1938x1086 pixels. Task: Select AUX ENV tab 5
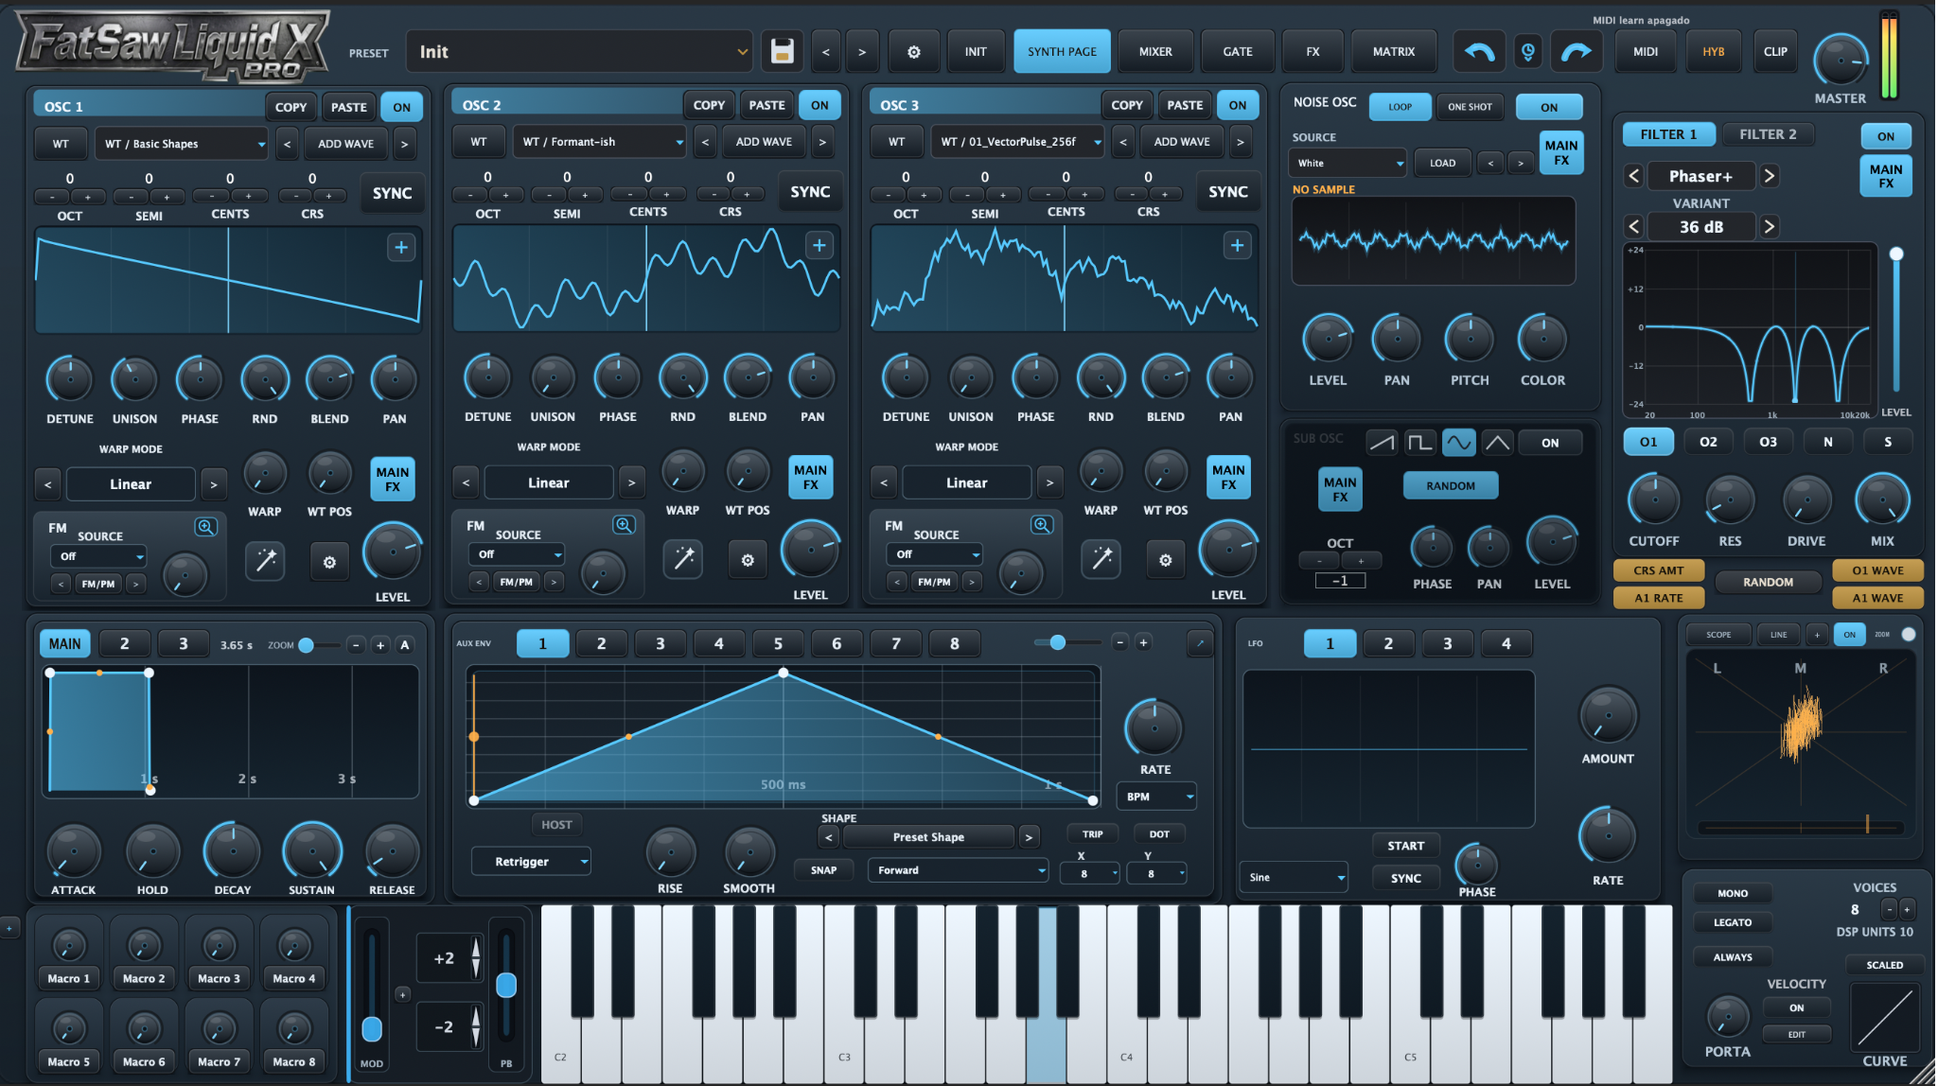click(x=778, y=643)
